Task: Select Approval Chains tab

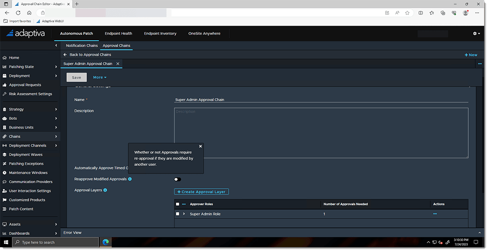Action: pos(117,45)
